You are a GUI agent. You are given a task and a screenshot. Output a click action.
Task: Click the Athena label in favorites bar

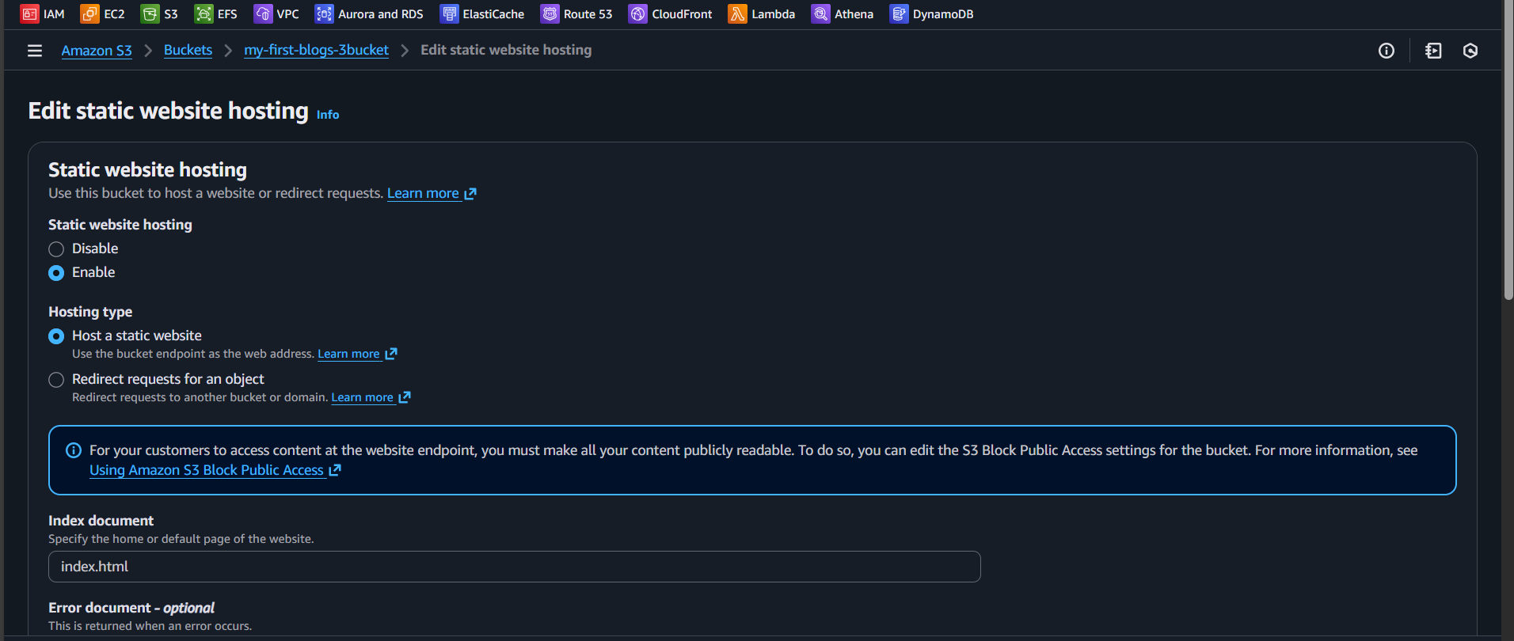(x=854, y=14)
